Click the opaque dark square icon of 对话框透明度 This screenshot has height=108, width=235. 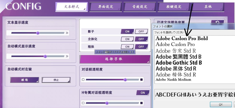pyautogui.click(x=141, y=80)
